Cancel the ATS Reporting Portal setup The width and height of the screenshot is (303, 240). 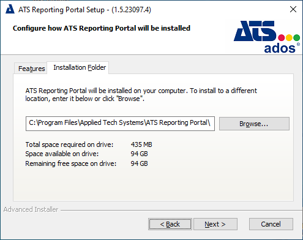pos(271,224)
